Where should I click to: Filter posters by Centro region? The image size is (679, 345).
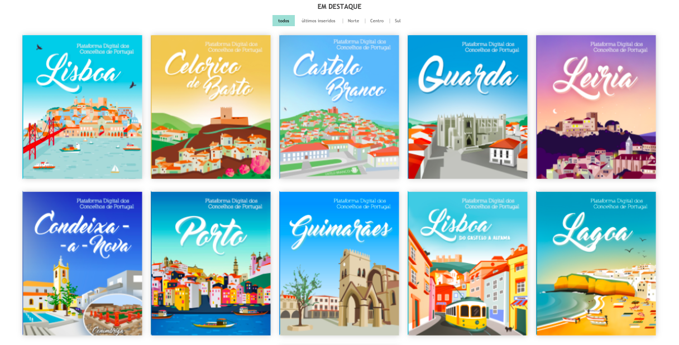point(377,21)
